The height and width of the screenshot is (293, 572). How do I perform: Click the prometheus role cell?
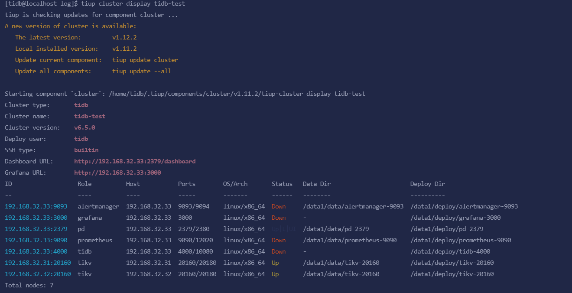(x=95, y=240)
